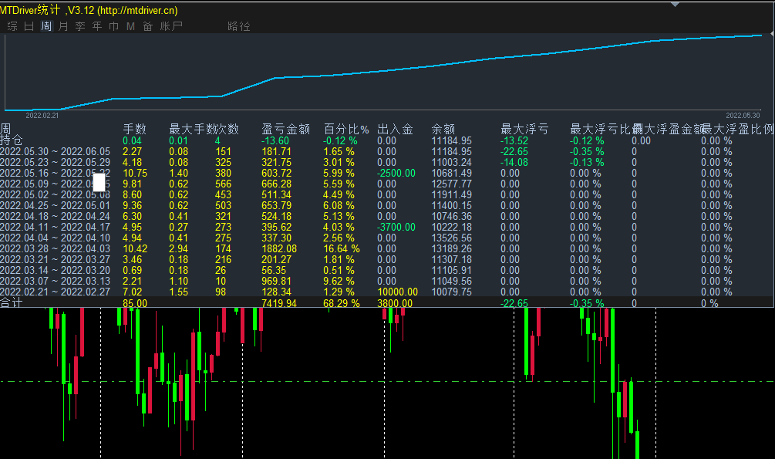Select the 合计 totals row label
775x459 pixels.
pyautogui.click(x=12, y=302)
